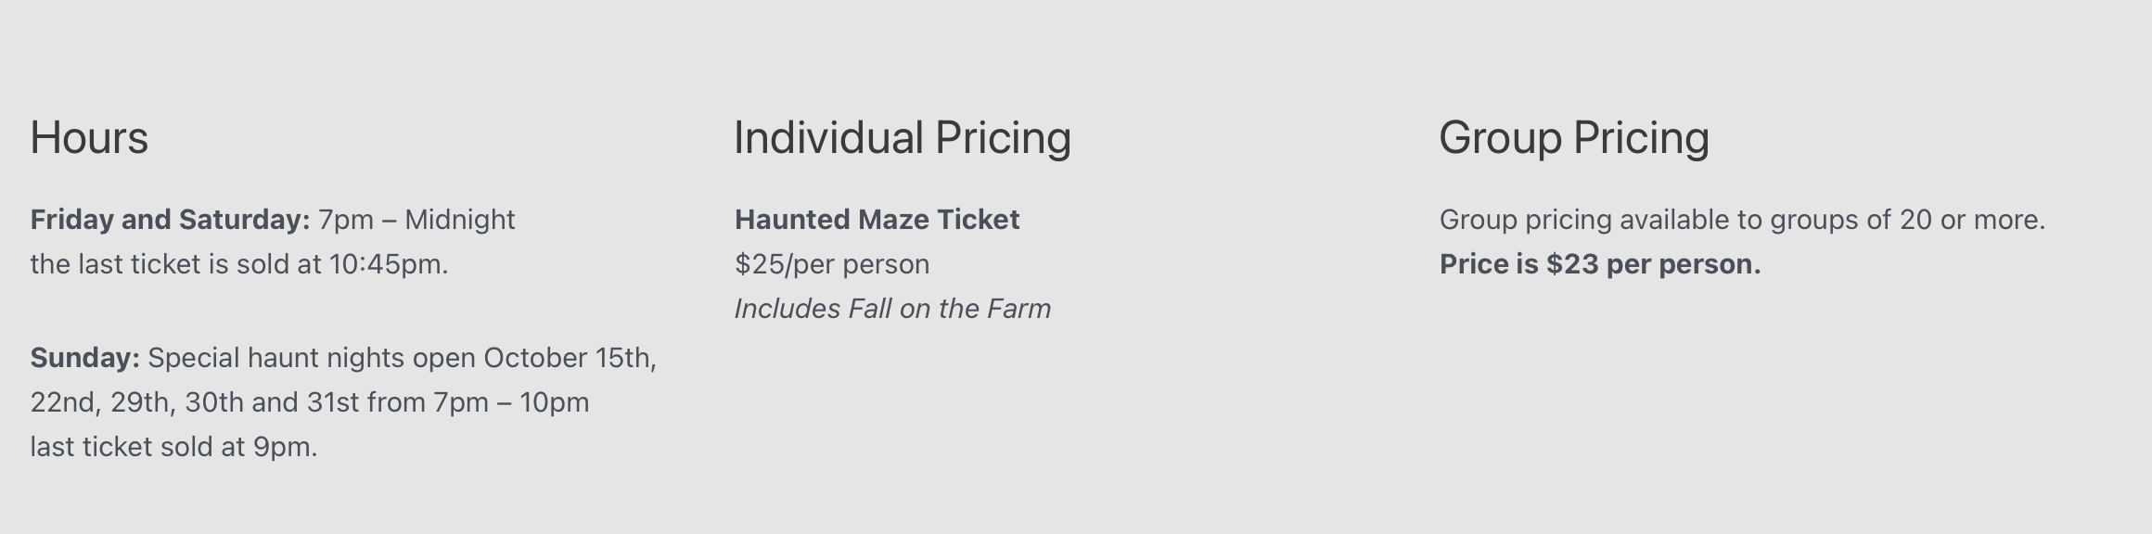Select the Haunted Maze Ticket title
The height and width of the screenshot is (534, 2152).
(877, 220)
